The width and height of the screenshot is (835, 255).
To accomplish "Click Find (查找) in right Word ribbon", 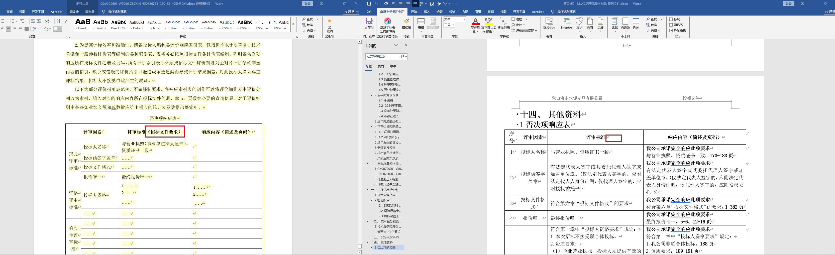I will [x=651, y=19].
